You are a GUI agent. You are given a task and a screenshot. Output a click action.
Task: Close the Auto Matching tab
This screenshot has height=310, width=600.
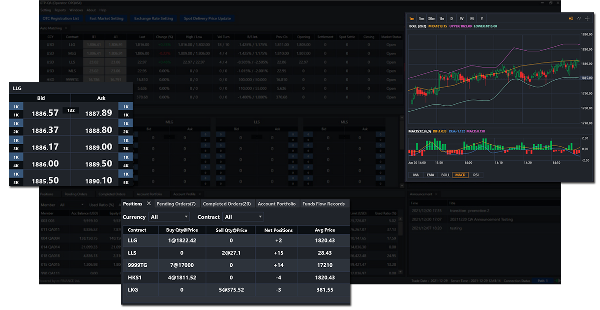pyautogui.click(x=65, y=28)
